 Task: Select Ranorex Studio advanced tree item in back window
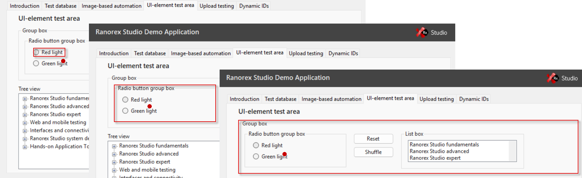(x=59, y=106)
